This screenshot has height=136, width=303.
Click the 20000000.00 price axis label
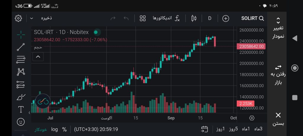pyautogui.click(x=252, y=63)
